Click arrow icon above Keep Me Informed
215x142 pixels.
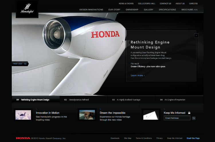tap(164, 109)
